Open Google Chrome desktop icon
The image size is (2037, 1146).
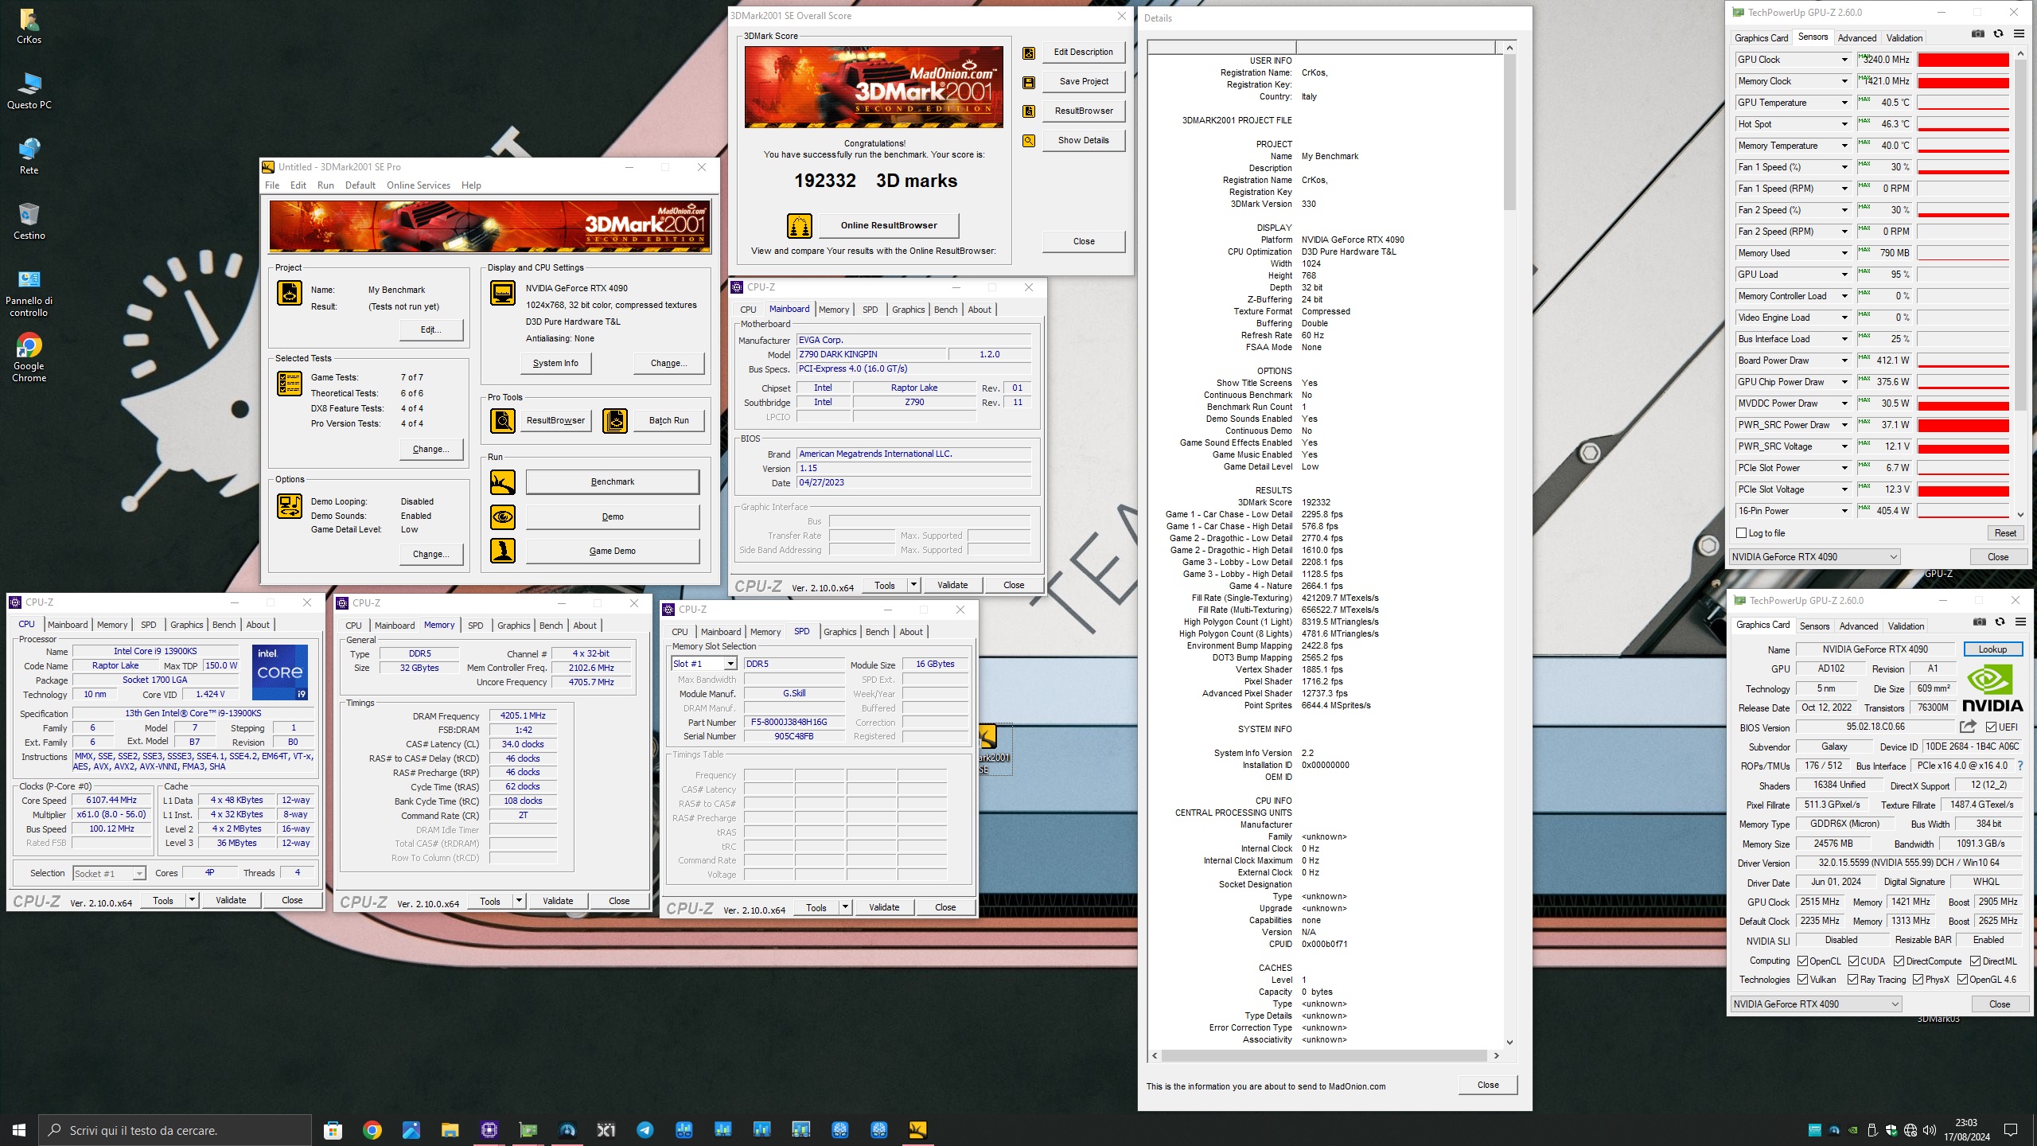pos(29,357)
